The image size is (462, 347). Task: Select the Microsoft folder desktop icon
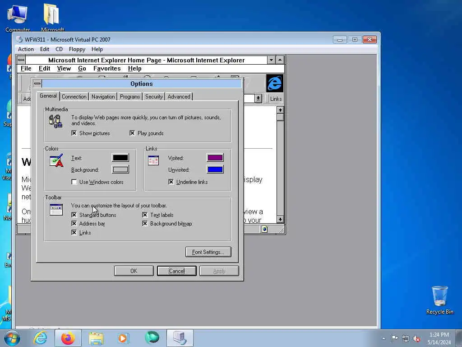(52, 18)
